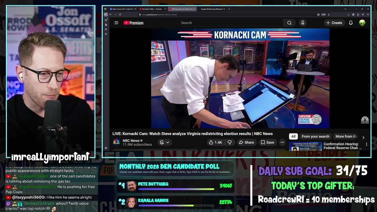Click Pete Buttigieg poll progress bar
Screen dimensions: 377x212
click(176, 189)
